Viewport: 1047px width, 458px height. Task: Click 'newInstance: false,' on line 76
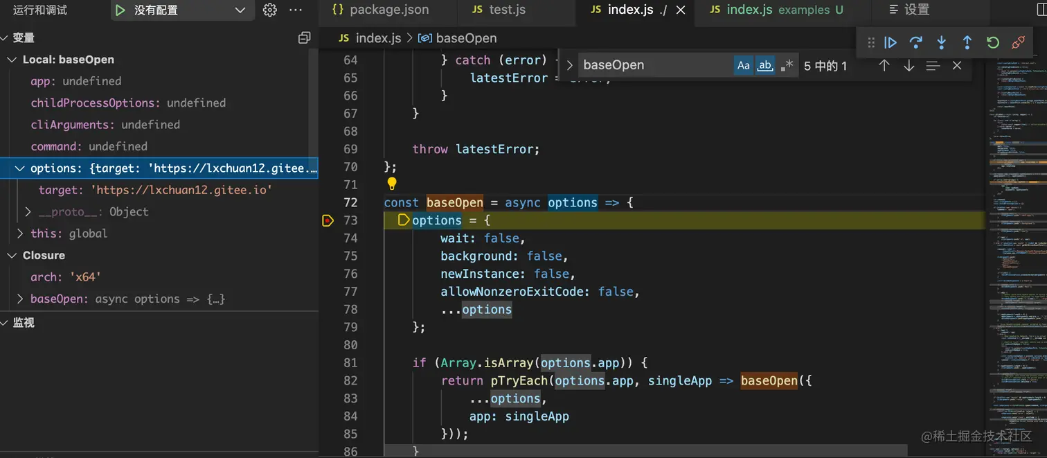pyautogui.click(x=508, y=274)
